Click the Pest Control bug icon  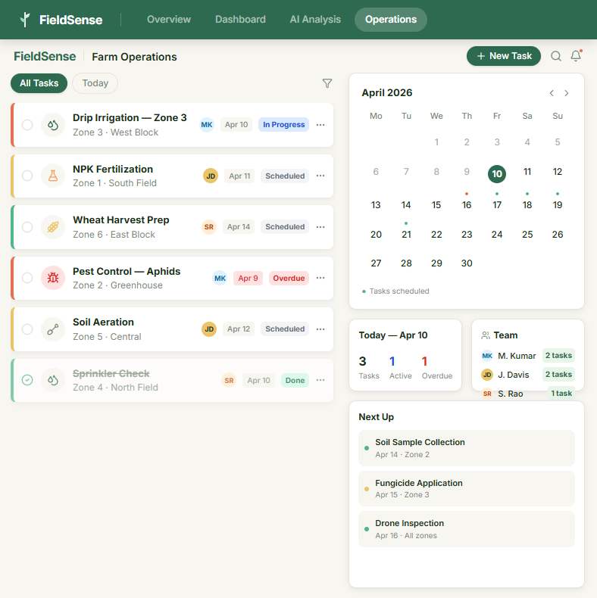coord(53,278)
